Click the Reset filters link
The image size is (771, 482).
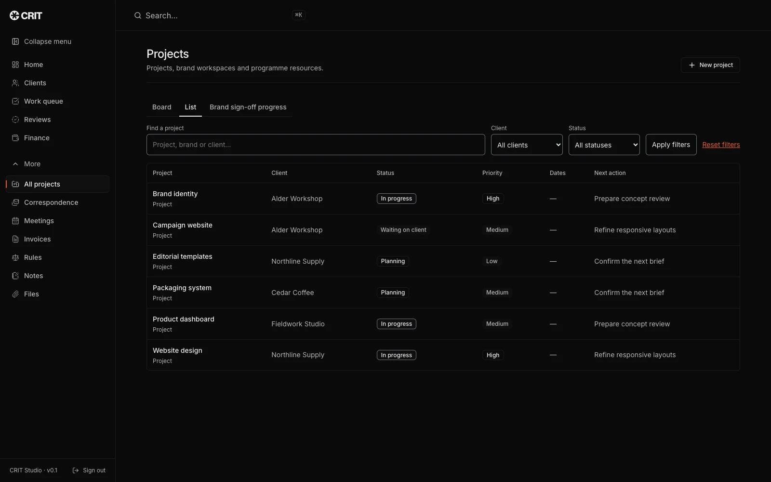(721, 145)
